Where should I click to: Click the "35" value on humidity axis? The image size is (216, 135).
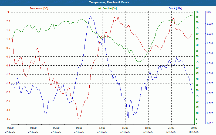[197, 85]
